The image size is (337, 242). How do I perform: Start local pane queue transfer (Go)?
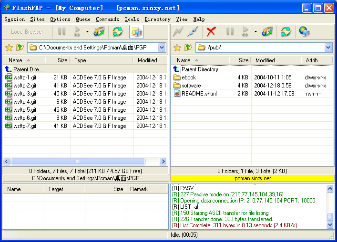(x=77, y=32)
